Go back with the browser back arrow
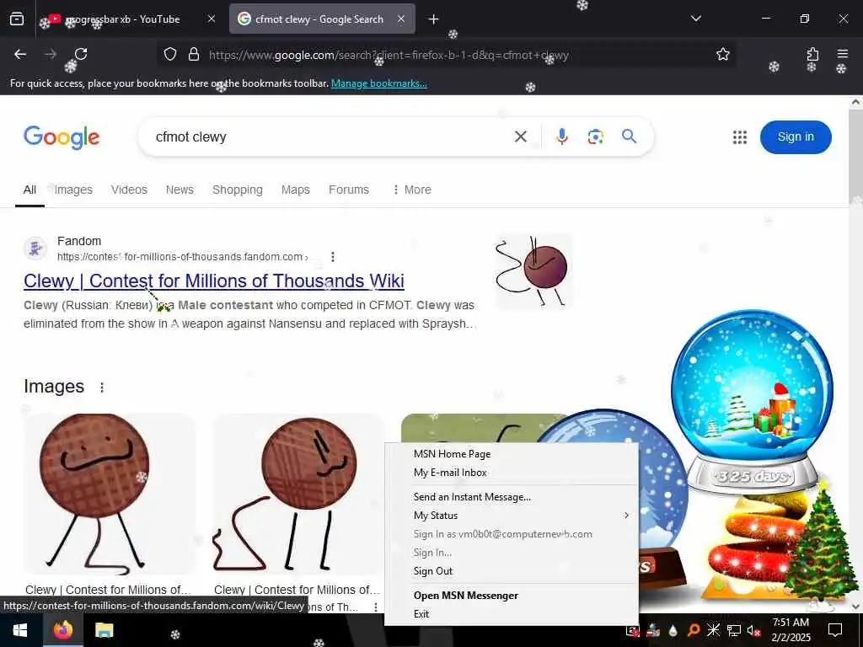The height and width of the screenshot is (647, 863). [x=20, y=54]
